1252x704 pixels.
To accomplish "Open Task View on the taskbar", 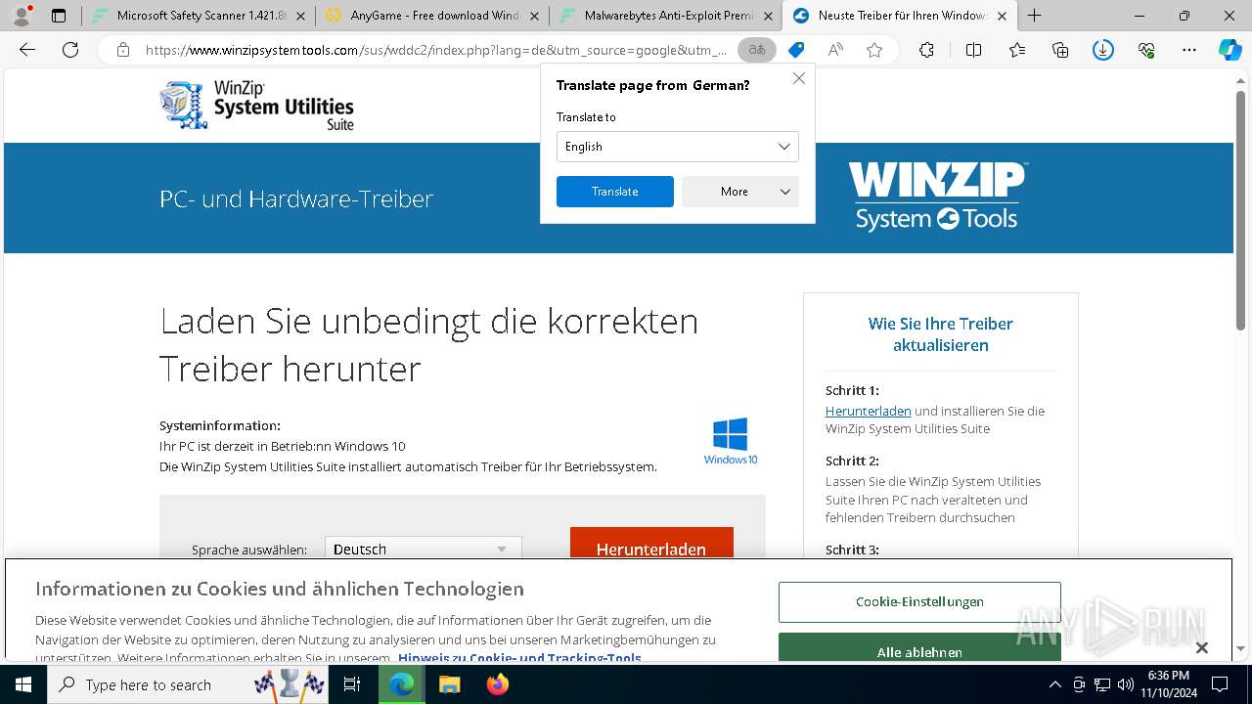I will 352,684.
